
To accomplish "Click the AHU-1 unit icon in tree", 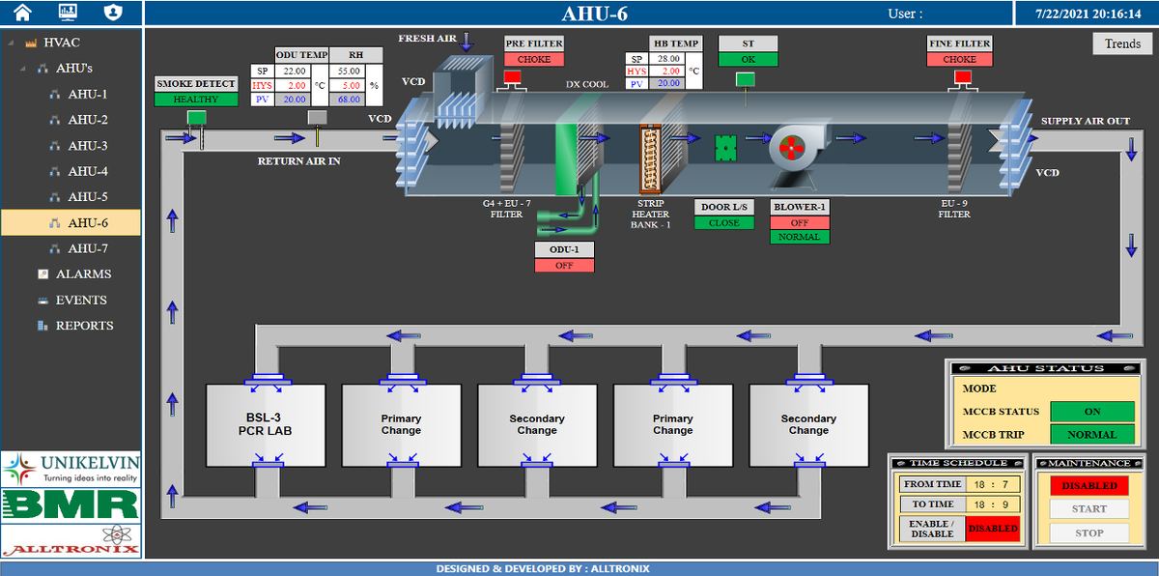I will click(x=55, y=95).
